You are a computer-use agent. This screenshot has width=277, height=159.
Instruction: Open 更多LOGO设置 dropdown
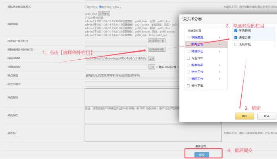[167, 67]
